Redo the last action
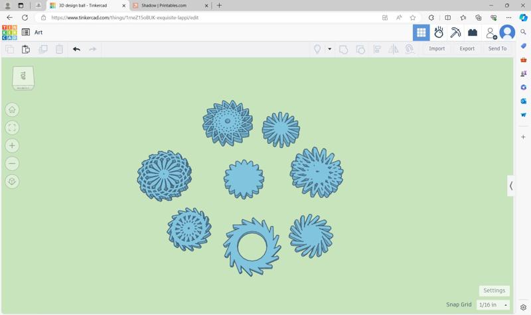 [x=92, y=49]
